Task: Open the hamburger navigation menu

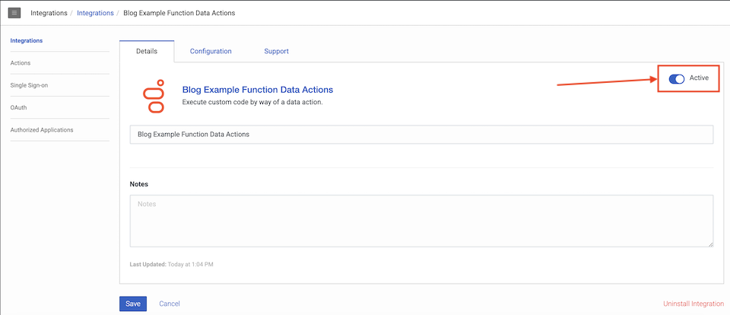Action: (14, 13)
